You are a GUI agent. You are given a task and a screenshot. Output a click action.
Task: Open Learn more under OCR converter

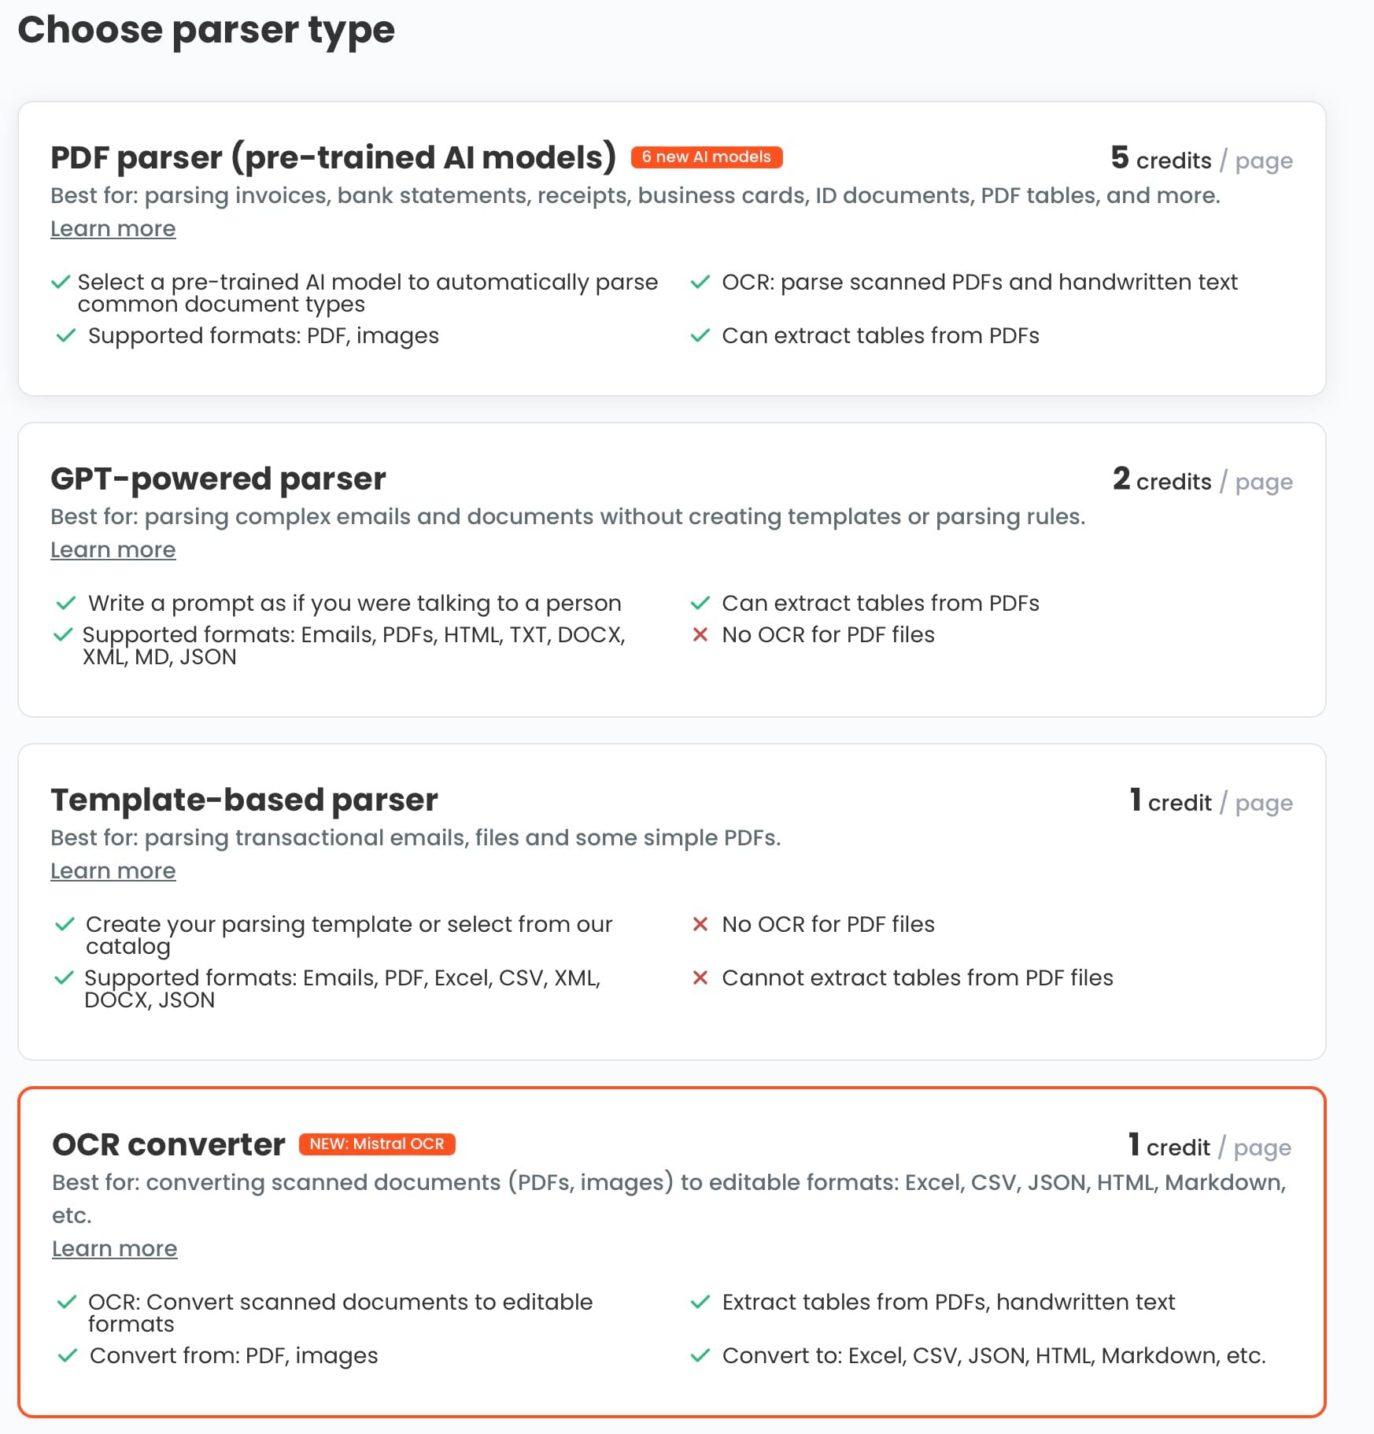click(x=115, y=1249)
